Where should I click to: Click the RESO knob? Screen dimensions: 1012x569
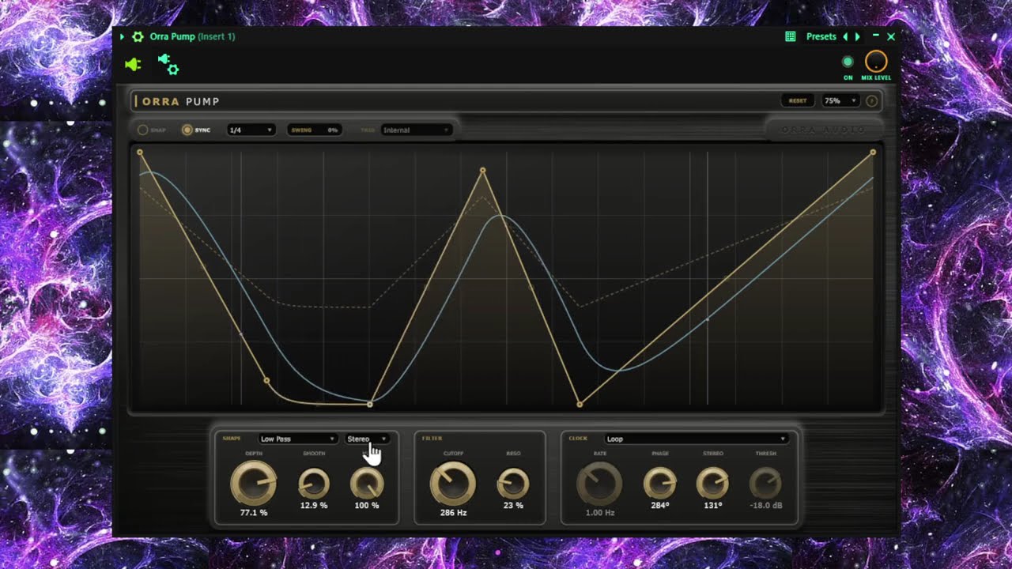[x=513, y=483]
